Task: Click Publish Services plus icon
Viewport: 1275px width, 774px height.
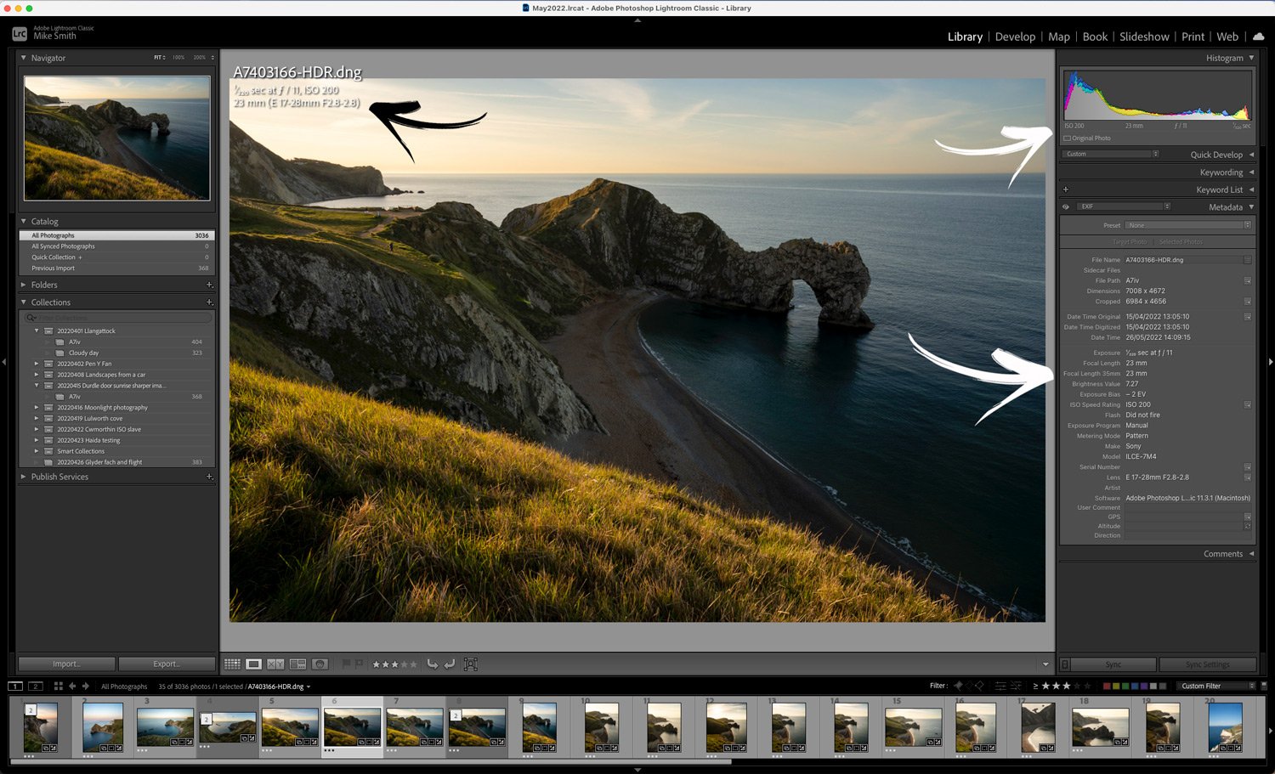Action: coord(209,477)
